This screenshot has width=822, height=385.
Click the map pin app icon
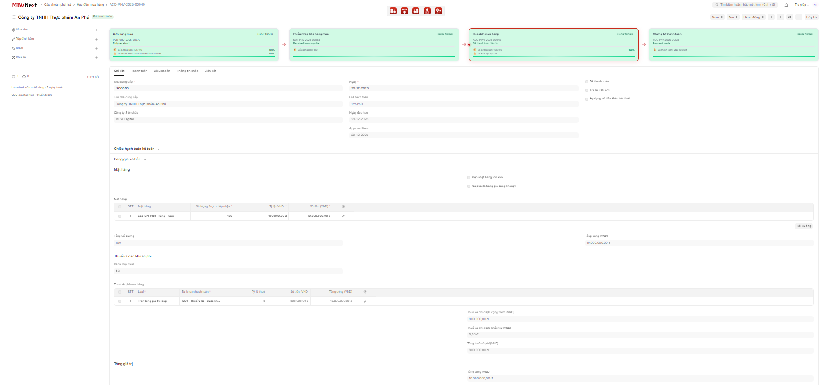pyautogui.click(x=438, y=11)
